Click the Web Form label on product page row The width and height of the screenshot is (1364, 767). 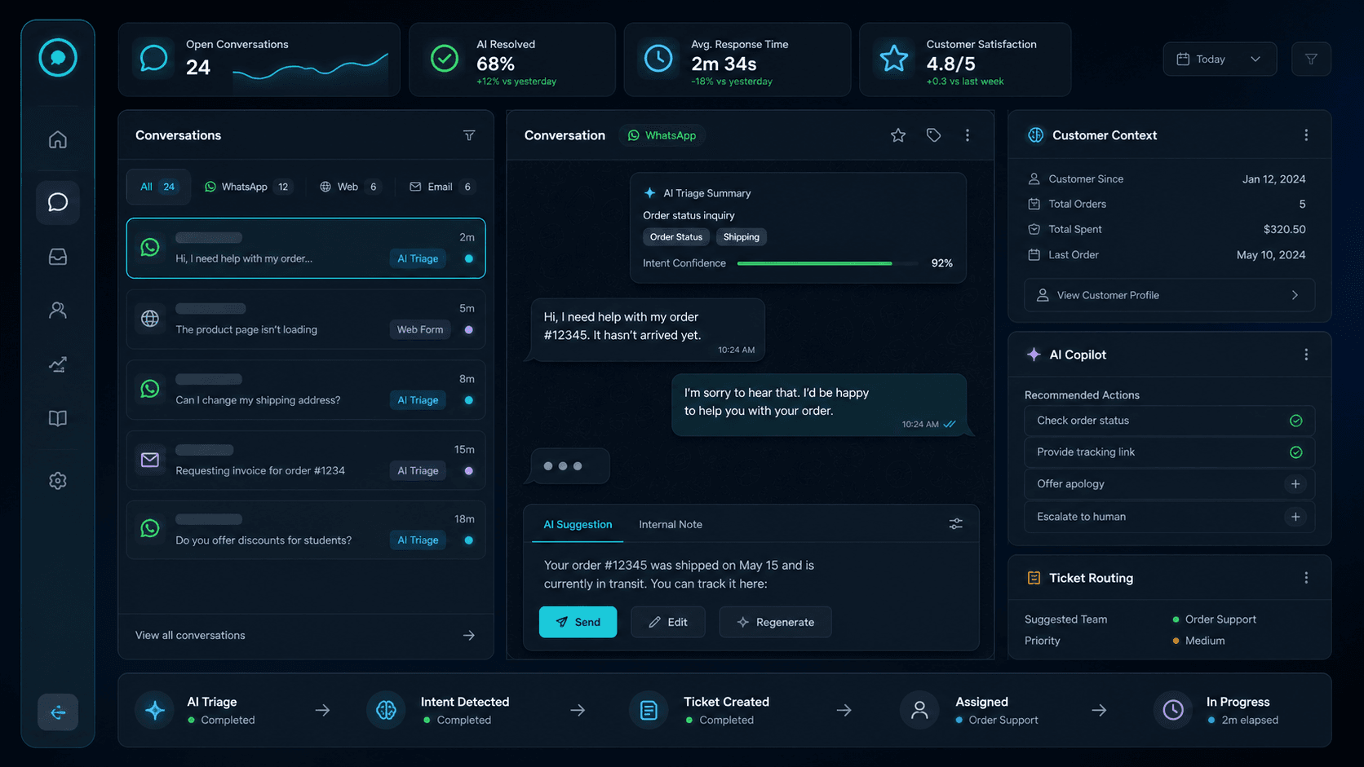(x=420, y=329)
